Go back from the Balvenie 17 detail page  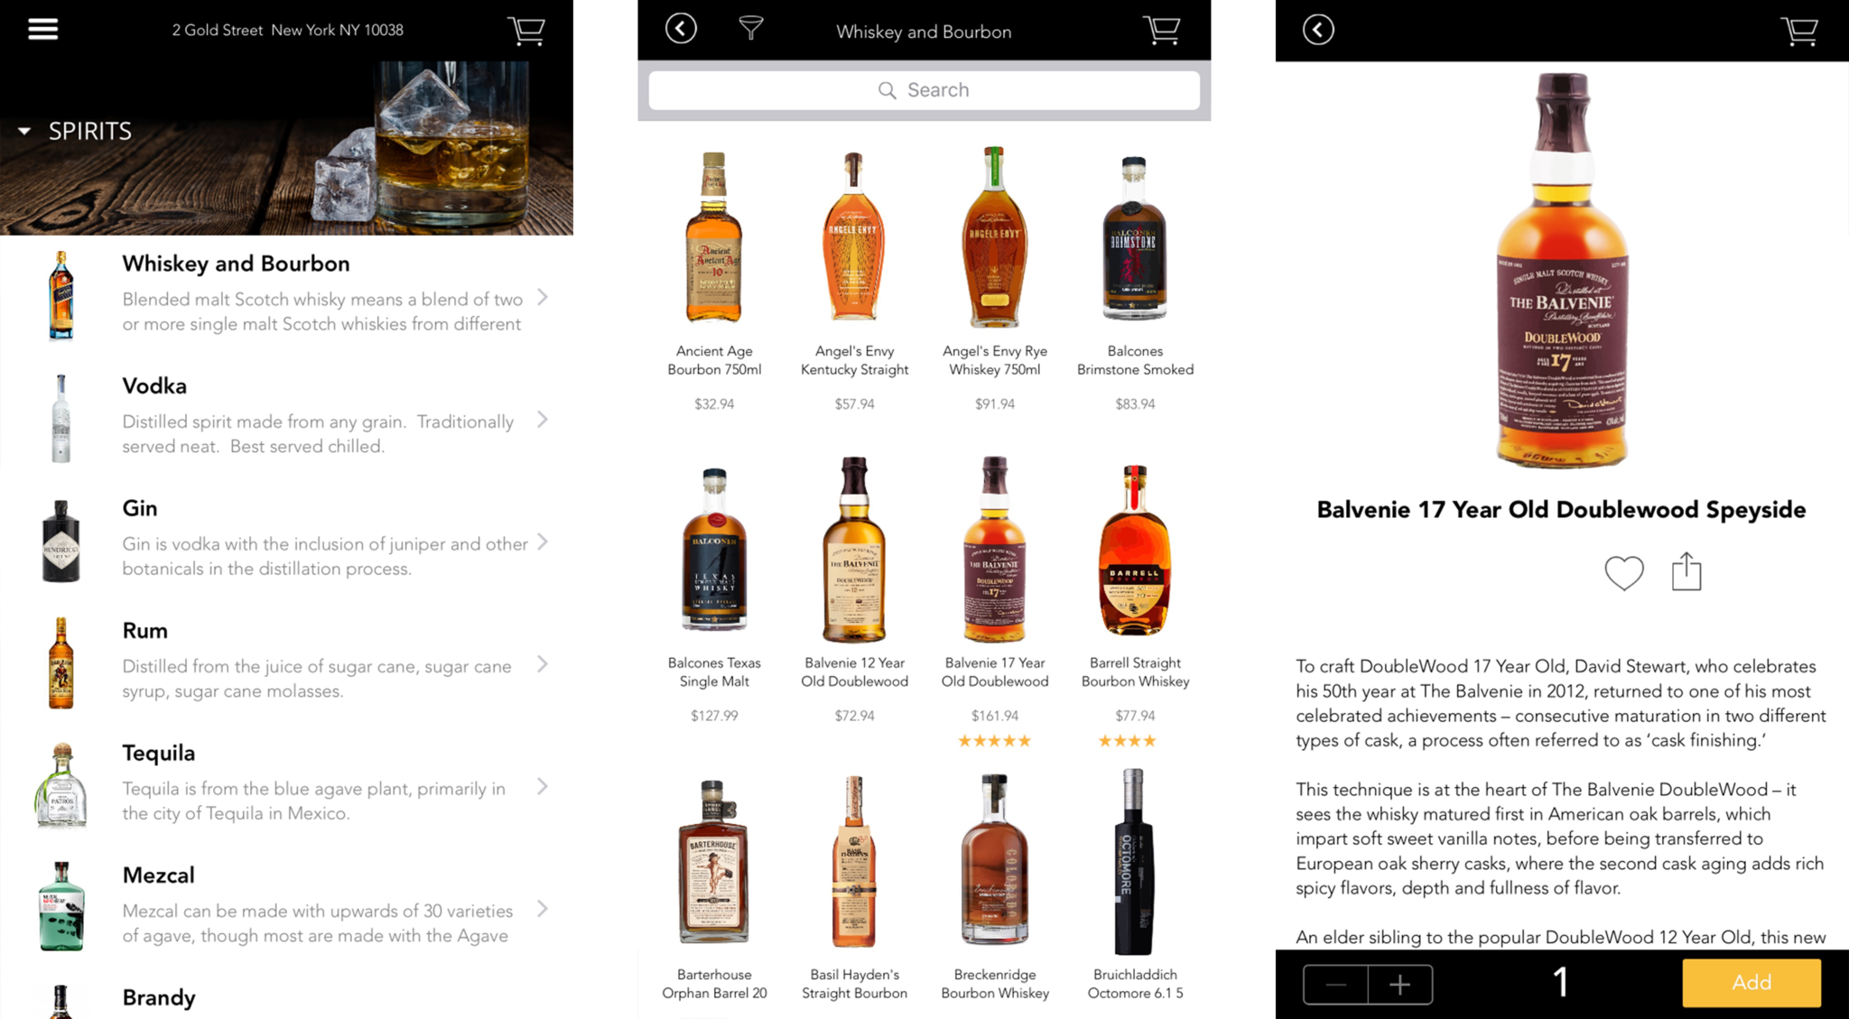1318,30
